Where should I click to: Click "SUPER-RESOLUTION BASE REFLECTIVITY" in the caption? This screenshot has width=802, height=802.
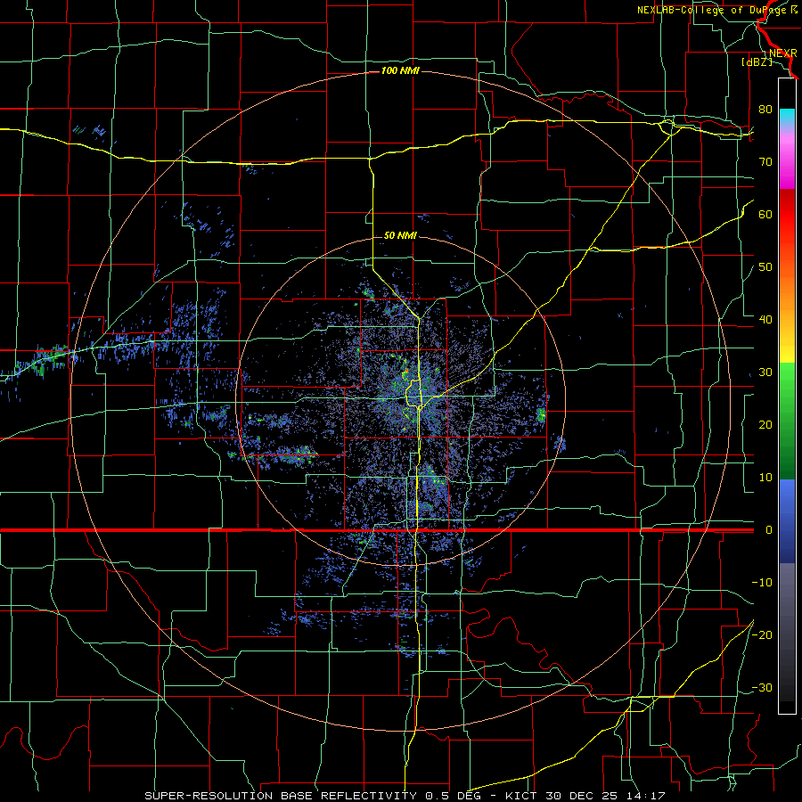coord(279,796)
